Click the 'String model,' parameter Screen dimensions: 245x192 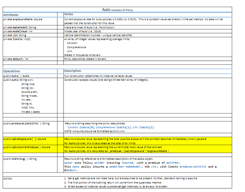[29, 96]
